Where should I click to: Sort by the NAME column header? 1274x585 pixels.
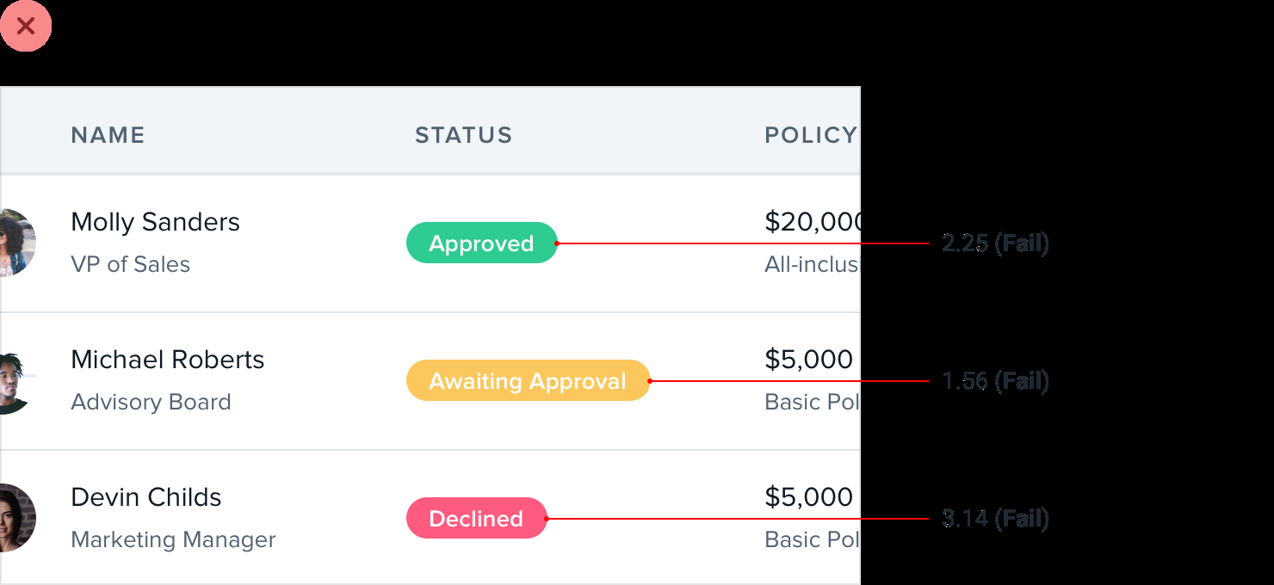(x=108, y=135)
